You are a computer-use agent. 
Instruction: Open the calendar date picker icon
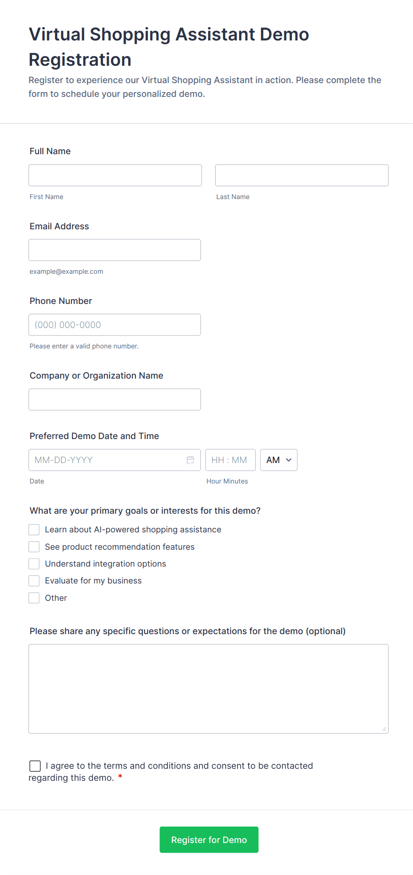pos(191,460)
